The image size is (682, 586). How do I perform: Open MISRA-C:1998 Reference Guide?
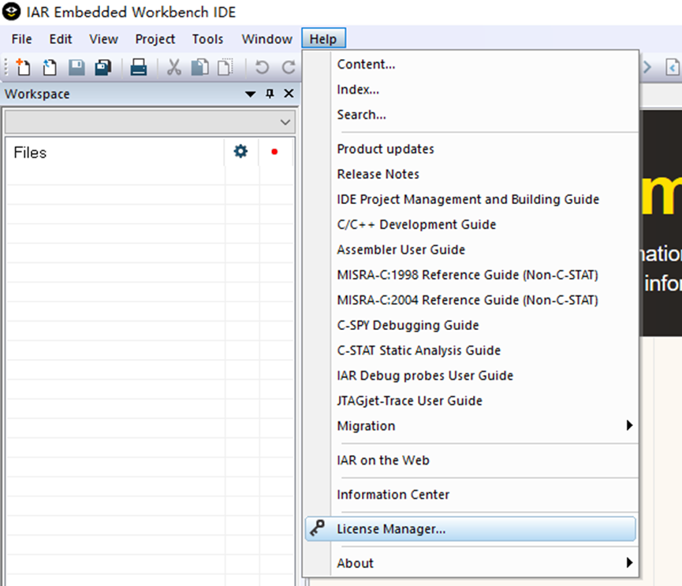(x=471, y=275)
